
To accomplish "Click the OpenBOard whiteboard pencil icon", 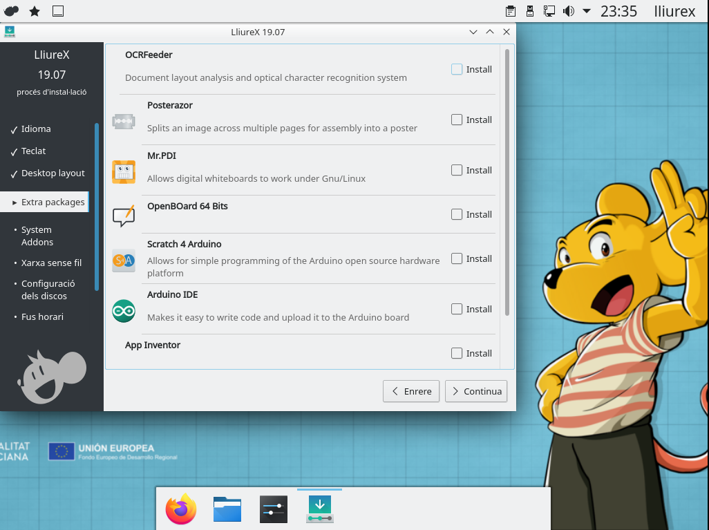I will click(124, 216).
